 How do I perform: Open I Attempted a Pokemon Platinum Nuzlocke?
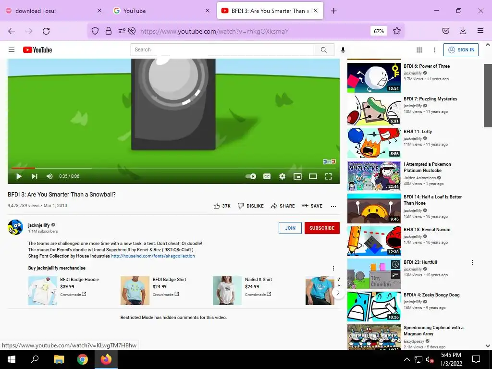[427, 167]
